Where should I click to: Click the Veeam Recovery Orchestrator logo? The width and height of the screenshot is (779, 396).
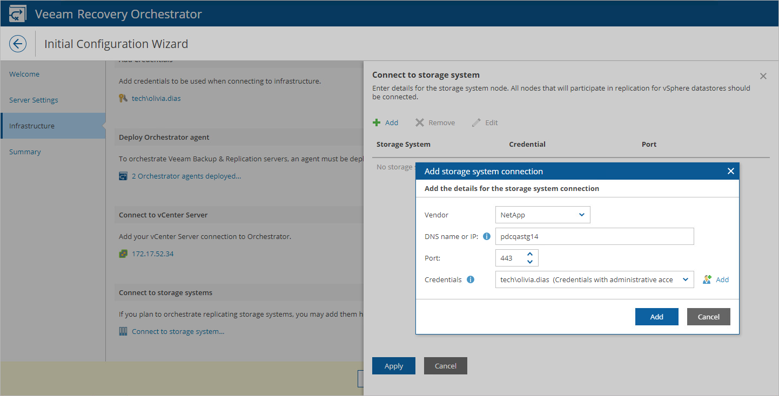tap(18, 13)
